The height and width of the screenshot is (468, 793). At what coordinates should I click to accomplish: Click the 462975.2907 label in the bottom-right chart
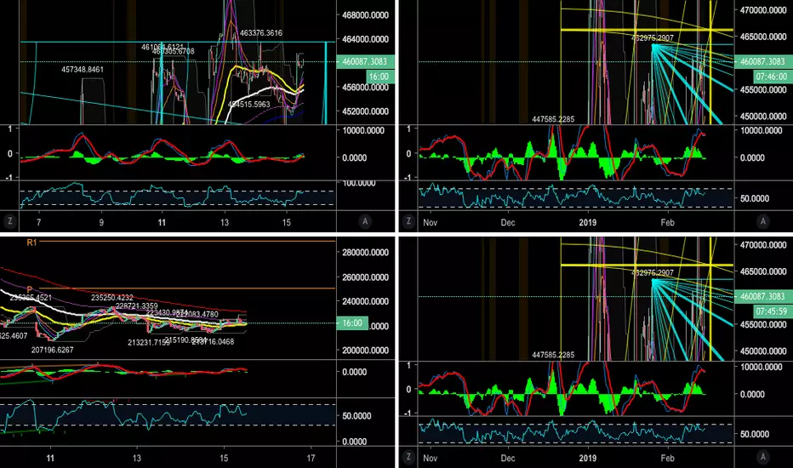click(653, 272)
